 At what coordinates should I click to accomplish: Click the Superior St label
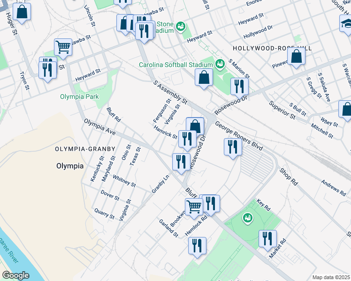point(282,110)
